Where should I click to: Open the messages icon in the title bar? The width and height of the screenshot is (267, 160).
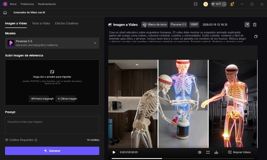point(196,4)
